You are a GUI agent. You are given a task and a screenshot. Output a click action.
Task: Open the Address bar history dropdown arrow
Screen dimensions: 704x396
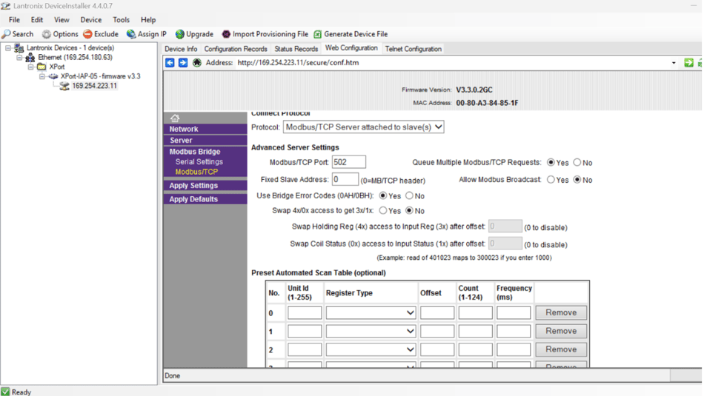[674, 63]
